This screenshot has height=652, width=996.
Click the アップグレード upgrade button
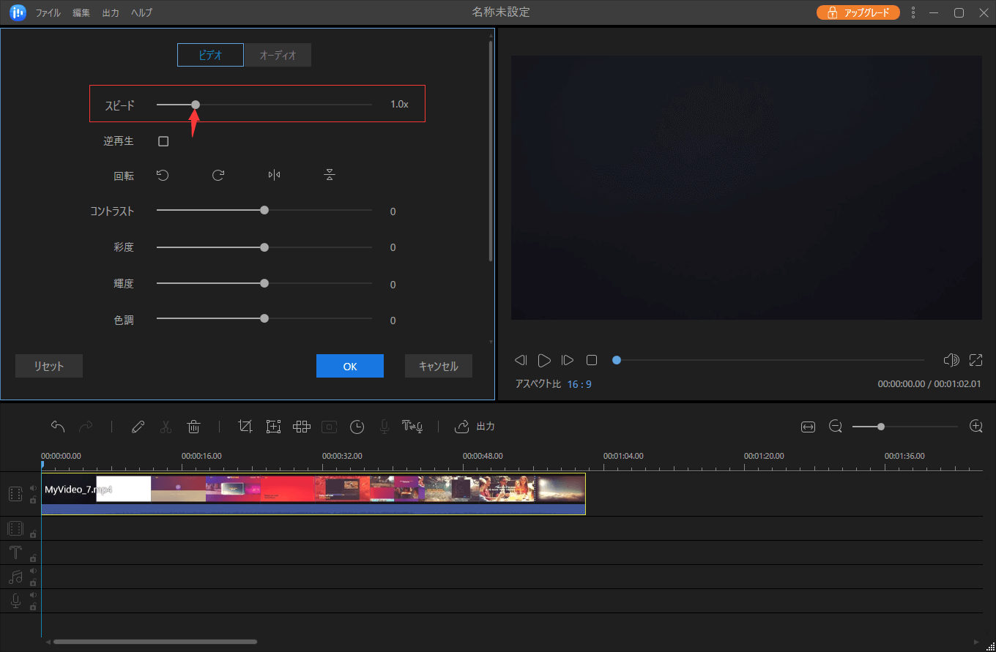[858, 12]
